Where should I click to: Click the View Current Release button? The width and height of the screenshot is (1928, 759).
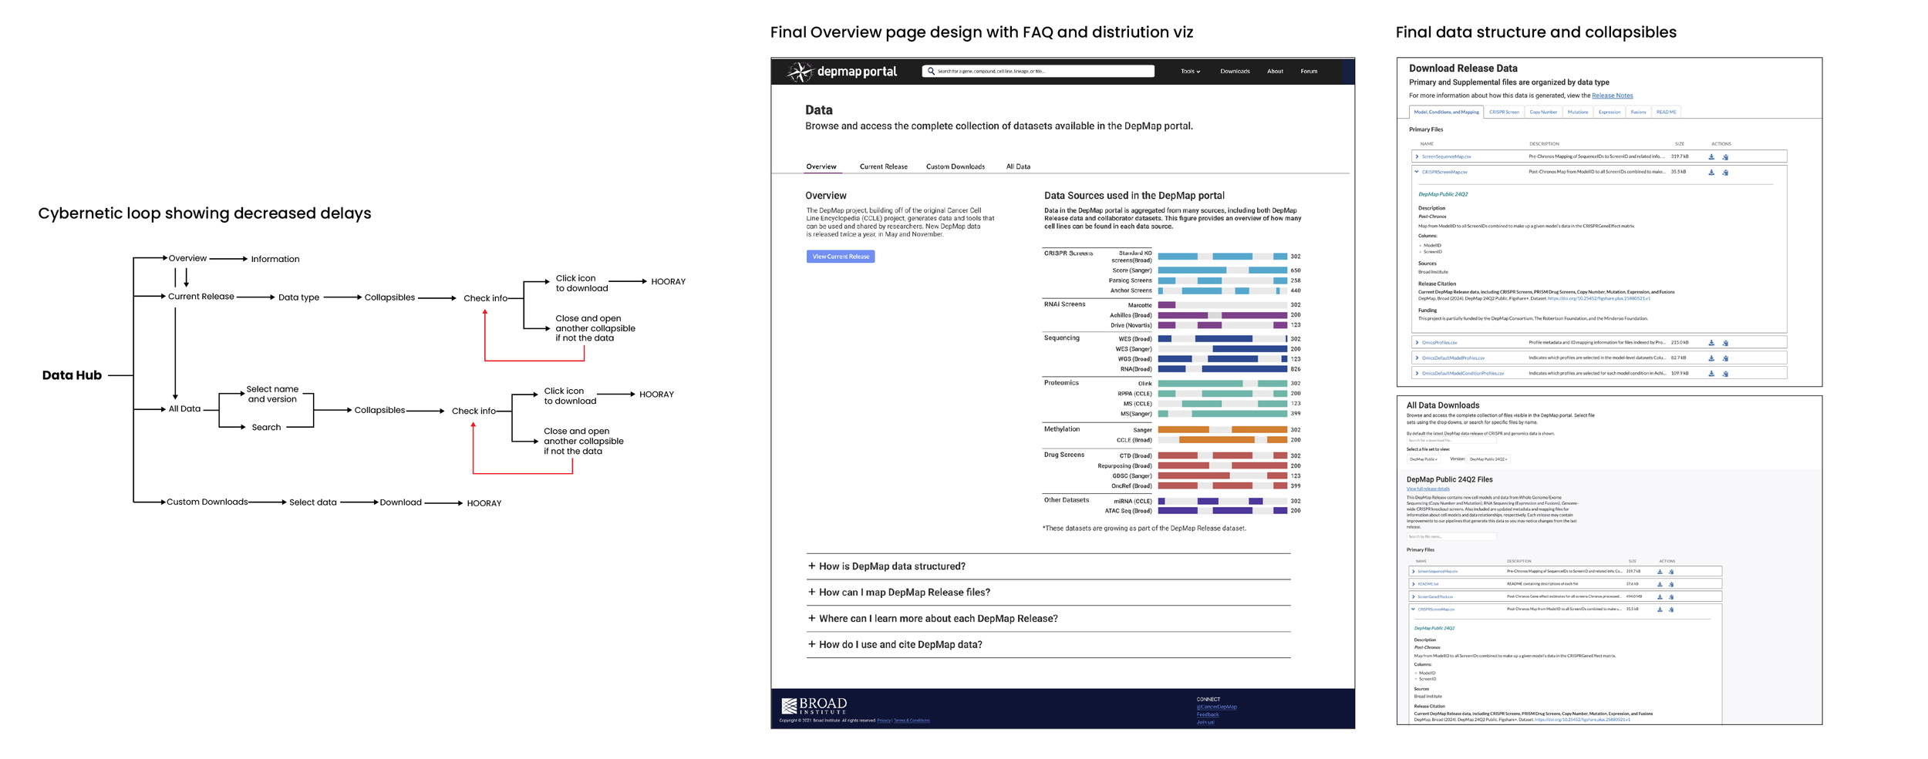(x=841, y=257)
